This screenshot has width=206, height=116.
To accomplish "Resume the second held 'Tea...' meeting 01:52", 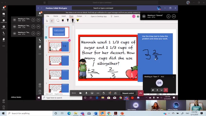I will (33, 34).
